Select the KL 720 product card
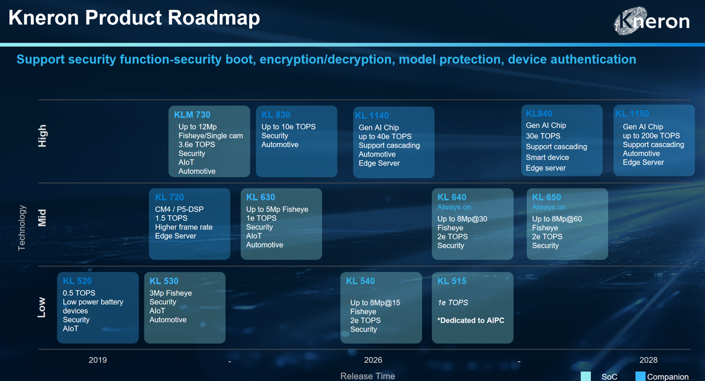This screenshot has height=381, width=705. pyautogui.click(x=189, y=224)
